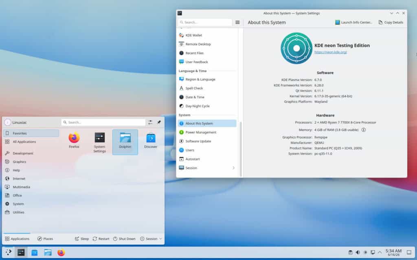Click Launch Info Center button
Viewport: 417px width, 260px height.
click(353, 22)
